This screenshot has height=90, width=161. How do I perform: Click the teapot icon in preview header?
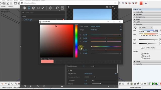[x=110, y=7]
